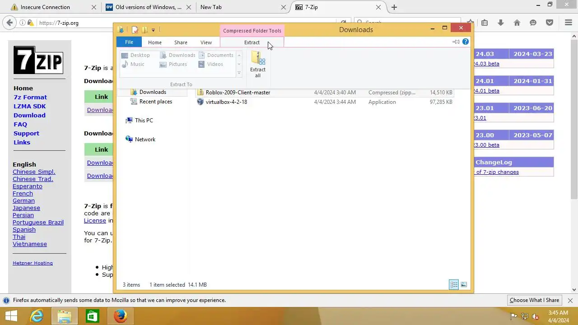Choose Japanese language link
578x325 pixels.
pyautogui.click(x=26, y=208)
